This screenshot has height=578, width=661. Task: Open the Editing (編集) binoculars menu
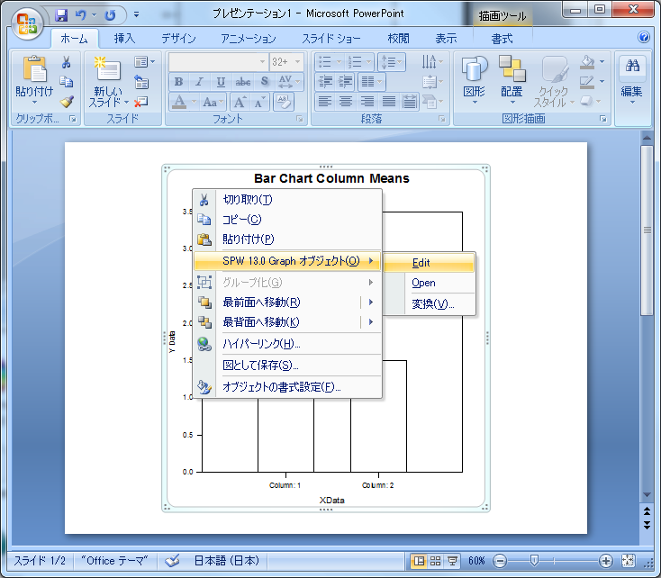tap(632, 79)
